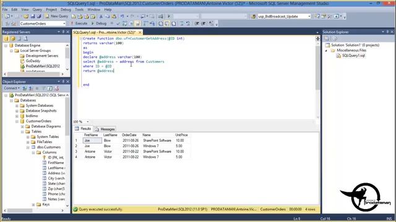The image size is (396, 222).
Task: Open the View menu
Action: point(25,10)
